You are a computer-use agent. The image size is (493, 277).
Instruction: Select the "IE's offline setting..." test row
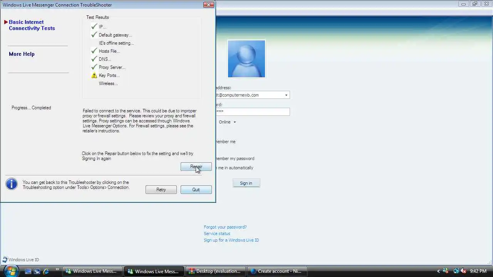pos(116,43)
